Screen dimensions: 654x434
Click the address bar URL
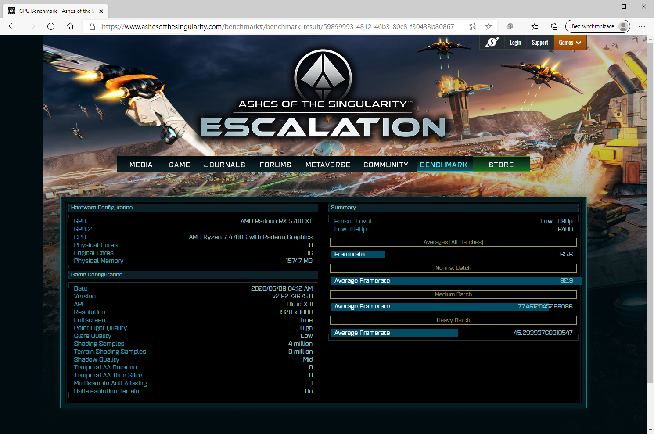[x=278, y=26]
